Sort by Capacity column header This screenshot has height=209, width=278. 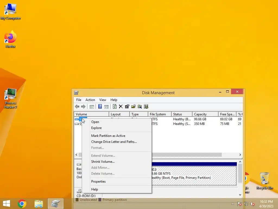tap(205, 114)
